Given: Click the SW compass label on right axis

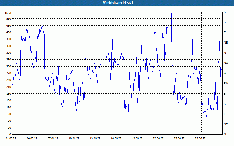Looking at the screenshot, I should pyautogui.click(x=226, y=84).
